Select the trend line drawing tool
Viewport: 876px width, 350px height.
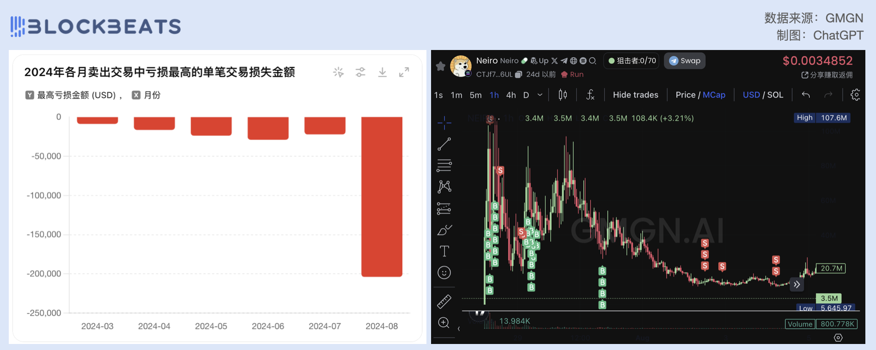pos(444,144)
